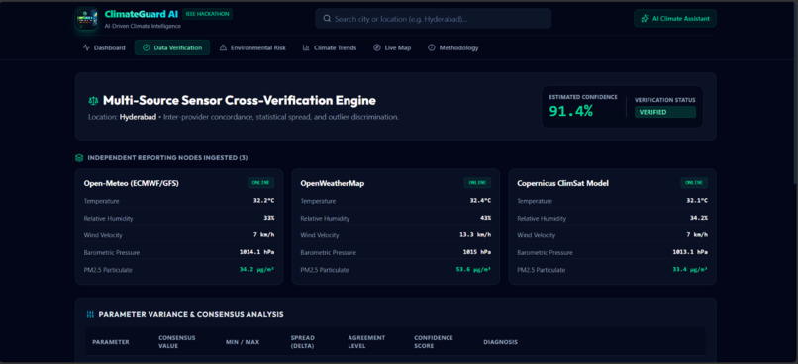Image resolution: width=798 pixels, height=364 pixels.
Task: Click OpenWeatherMap humidity value 43%
Action: [485, 218]
